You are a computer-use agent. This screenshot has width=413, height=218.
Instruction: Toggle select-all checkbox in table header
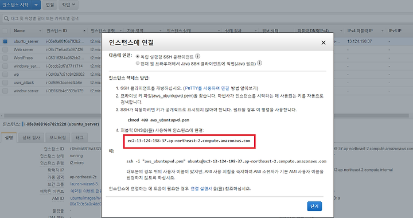tap(5, 31)
